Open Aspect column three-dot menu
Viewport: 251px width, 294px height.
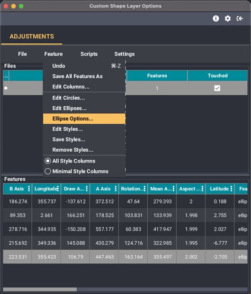click(x=202, y=189)
